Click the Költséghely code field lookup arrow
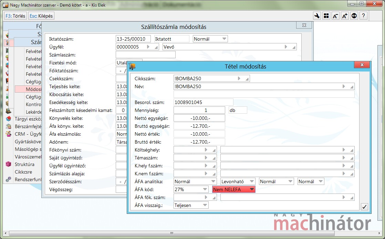Viewport: 385px width, 239px height. click(206, 150)
